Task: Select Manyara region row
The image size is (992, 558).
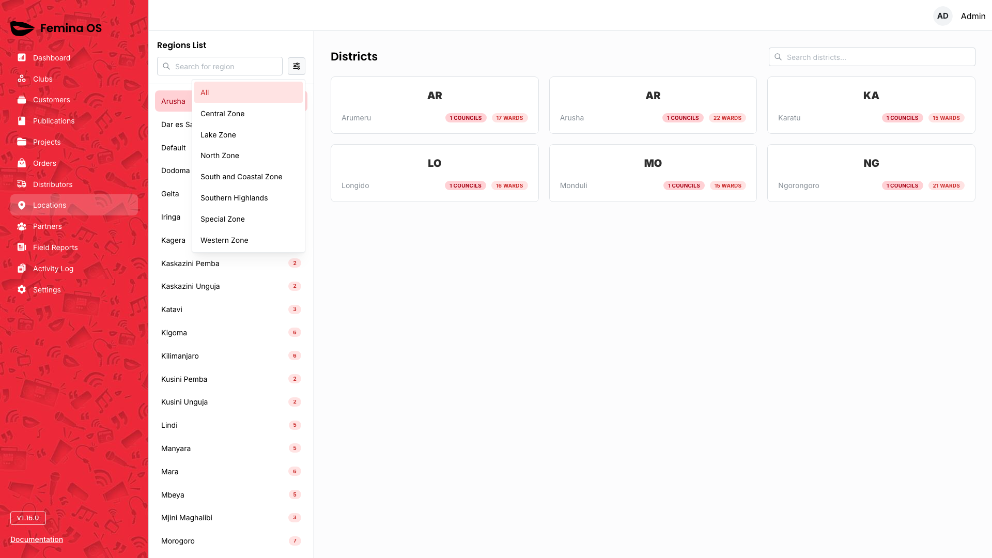Action: [231, 448]
